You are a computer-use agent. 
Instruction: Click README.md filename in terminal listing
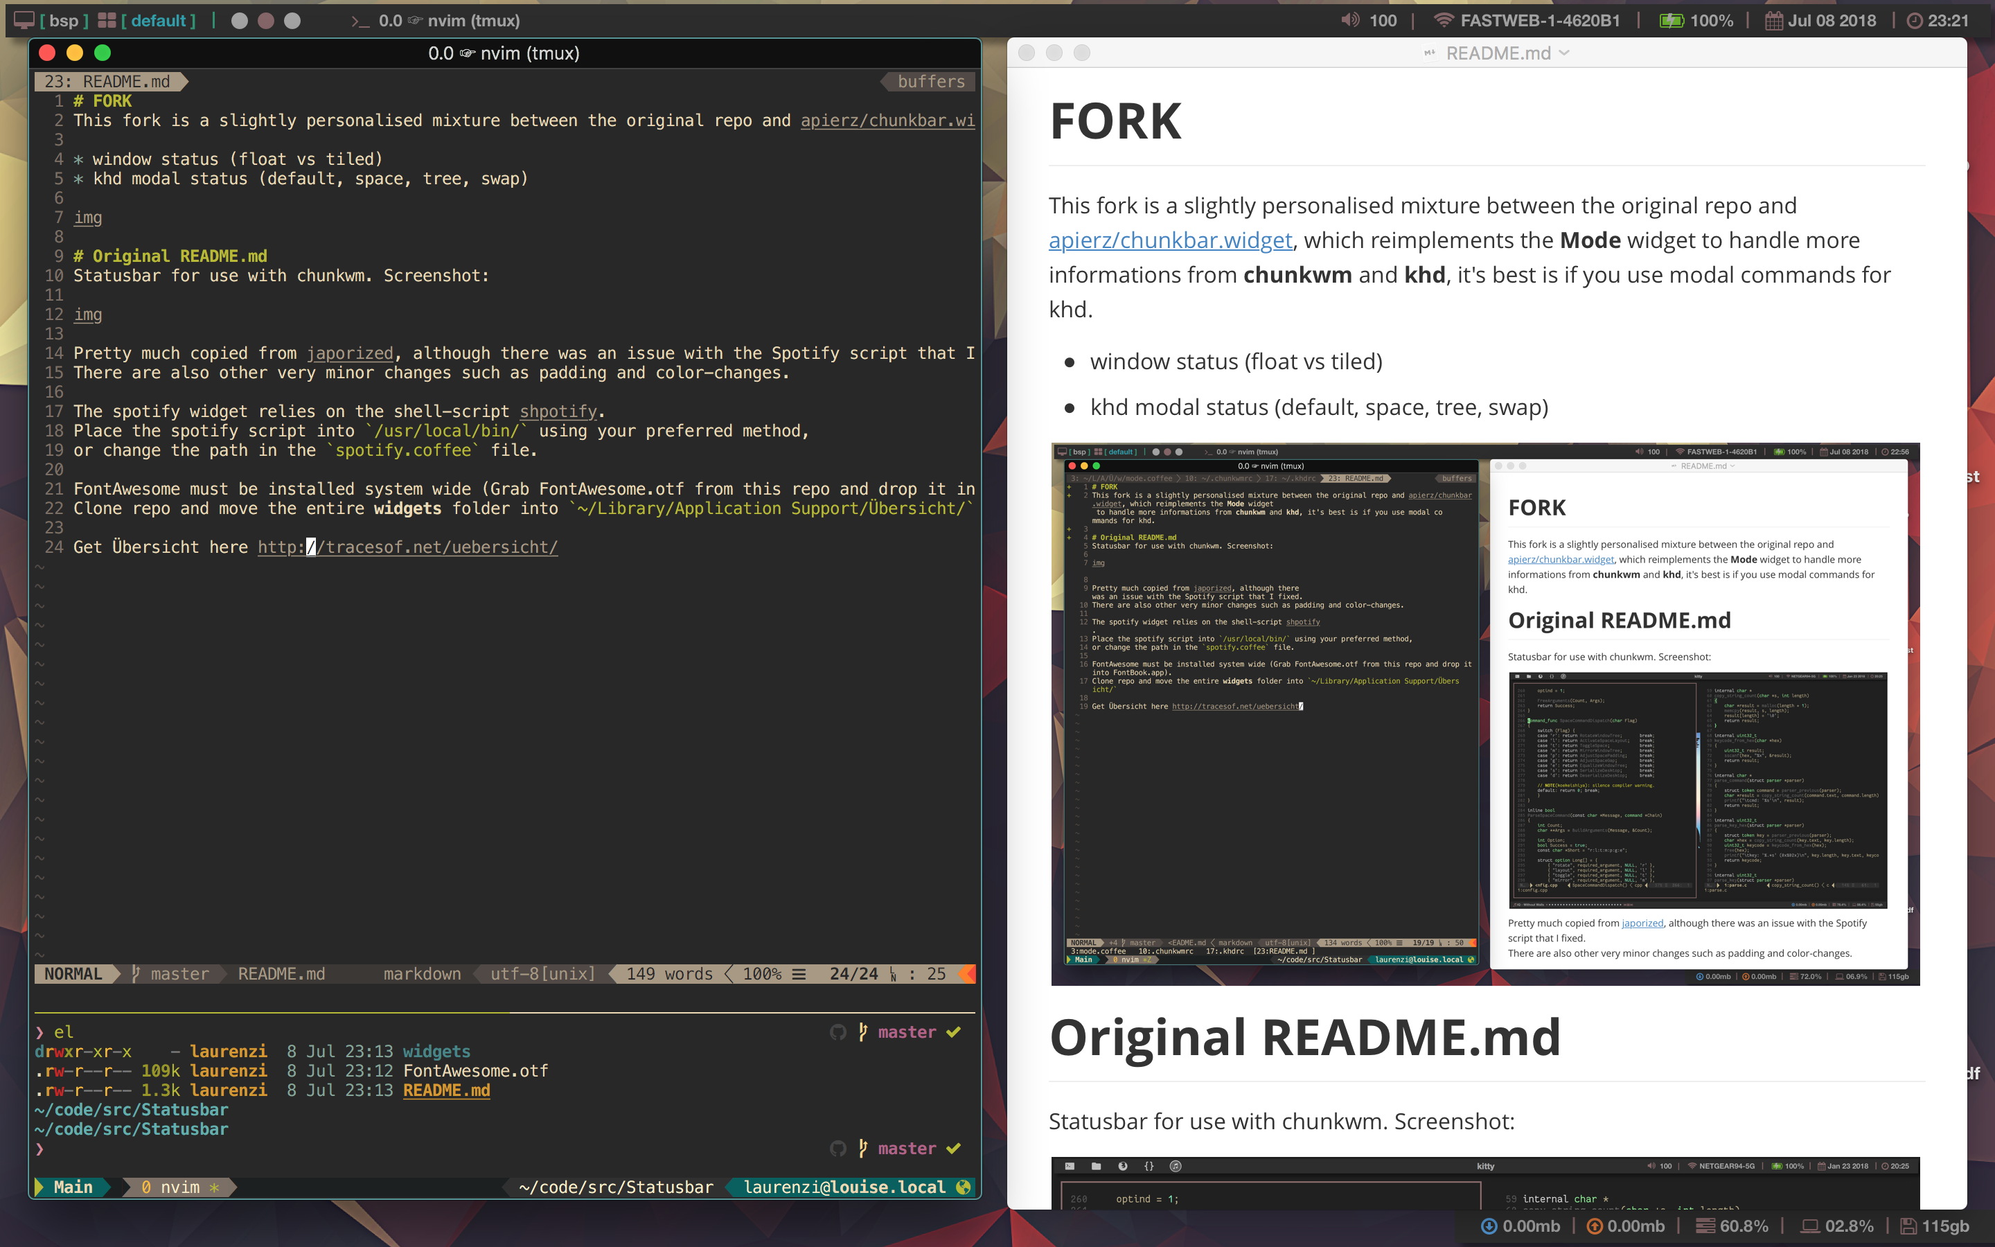click(x=446, y=1090)
